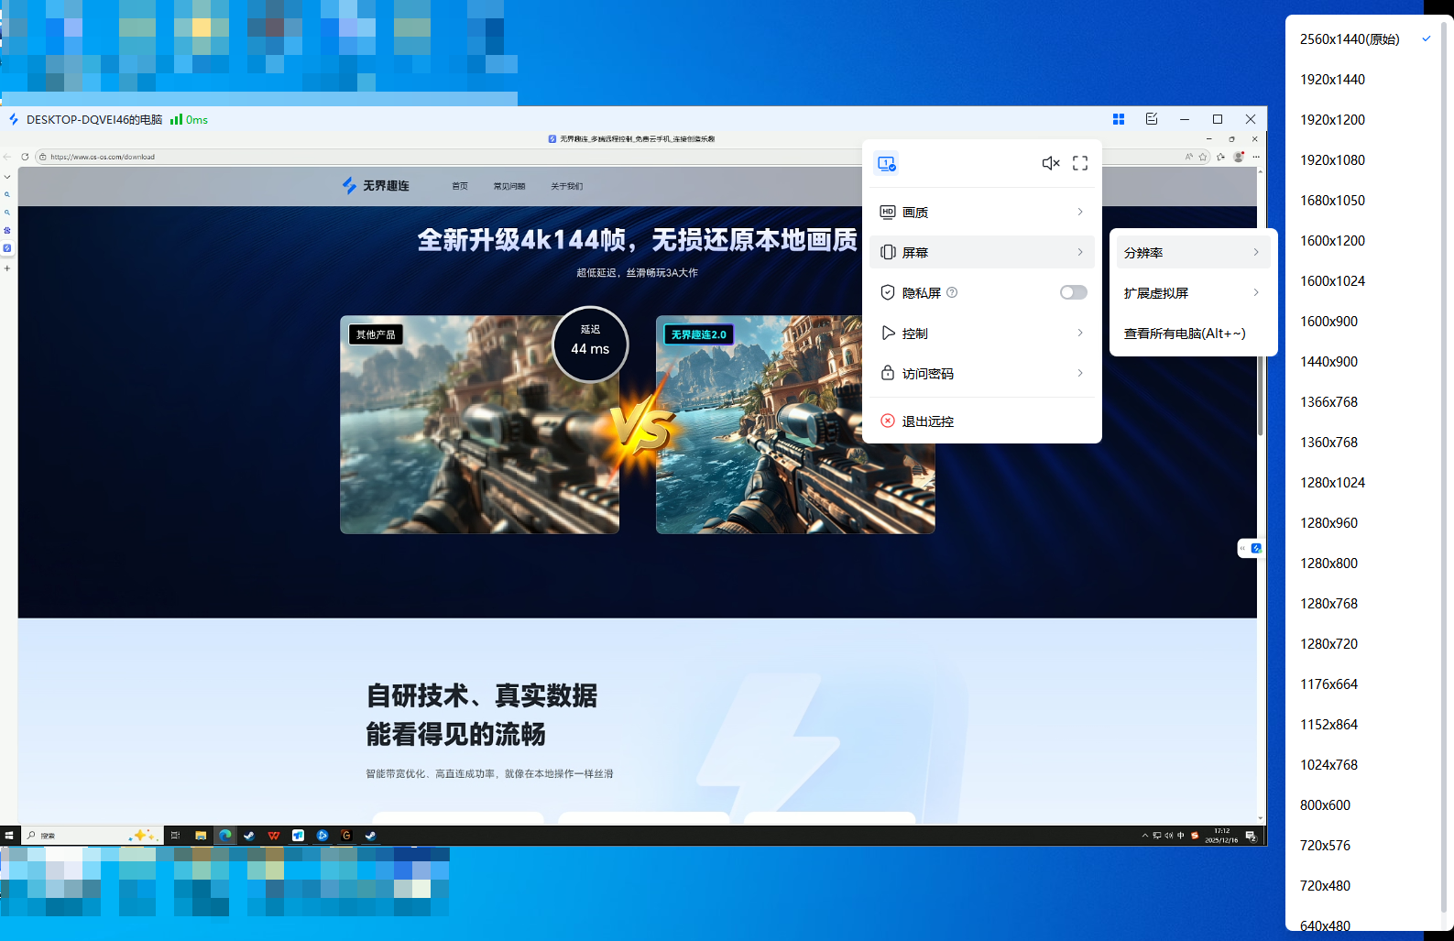Open the remote Windows Start button

[x=9, y=836]
